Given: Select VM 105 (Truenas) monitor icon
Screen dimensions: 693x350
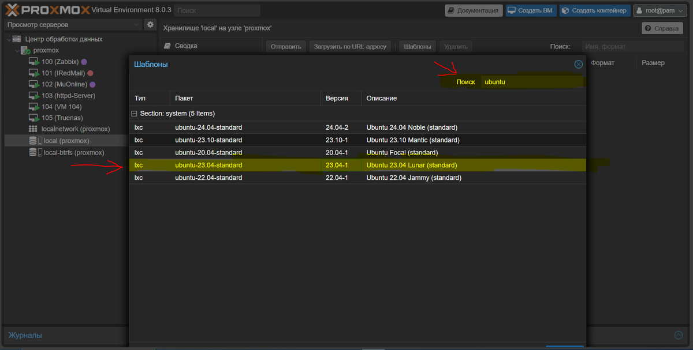Looking at the screenshot, I should 34,118.
